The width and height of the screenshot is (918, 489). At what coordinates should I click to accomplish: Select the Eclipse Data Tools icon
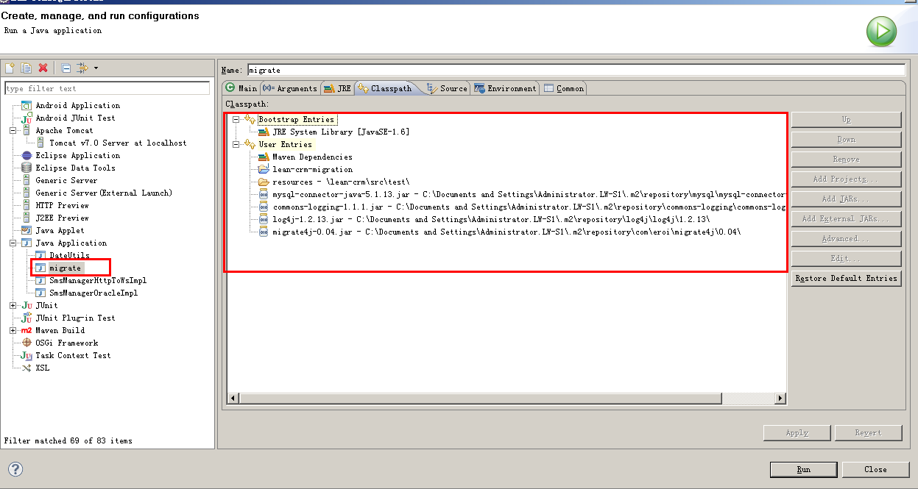[27, 168]
